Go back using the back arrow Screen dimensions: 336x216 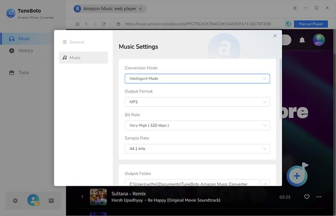[x=86, y=24]
